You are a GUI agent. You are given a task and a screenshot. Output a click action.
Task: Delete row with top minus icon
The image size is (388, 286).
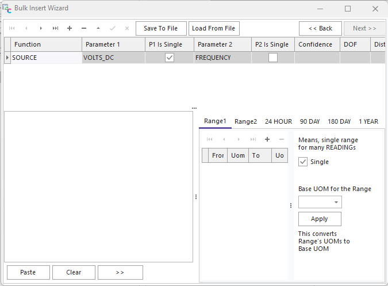[84, 28]
